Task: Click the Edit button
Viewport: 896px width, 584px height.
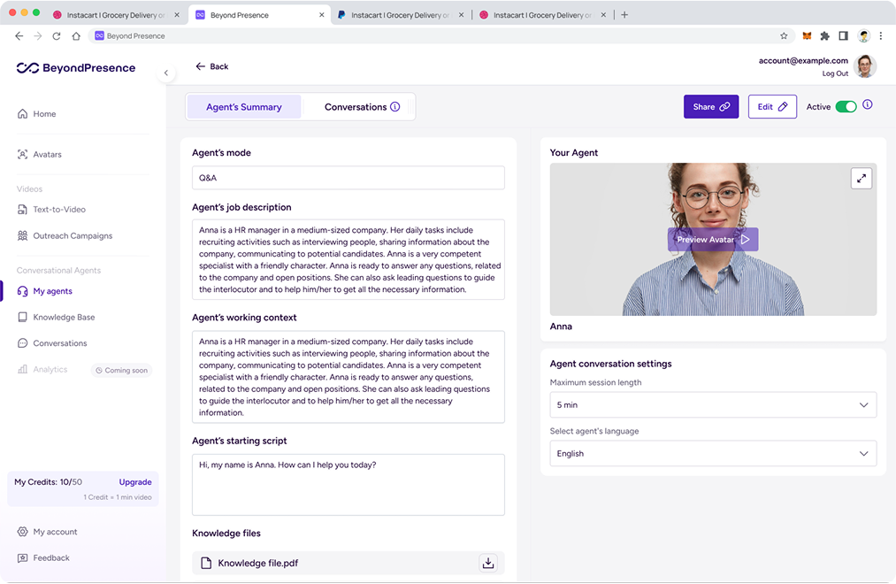Action: point(772,107)
